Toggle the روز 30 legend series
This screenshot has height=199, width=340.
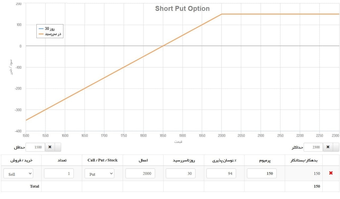pos(50,29)
